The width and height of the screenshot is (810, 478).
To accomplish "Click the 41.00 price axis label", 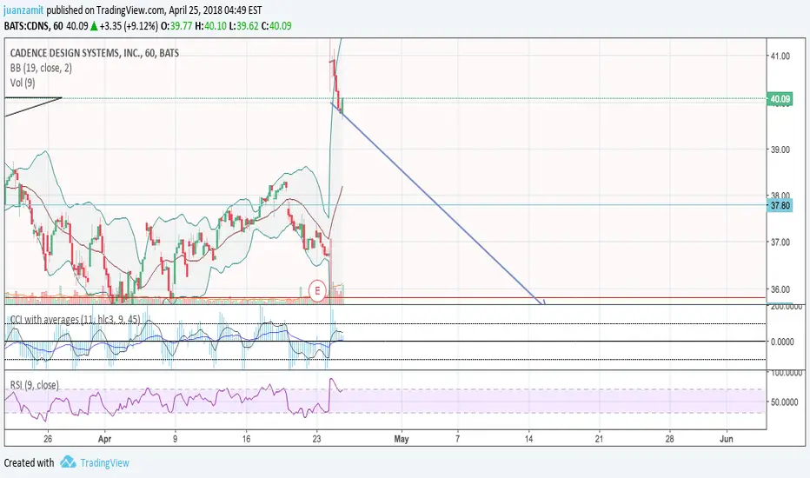I will pyautogui.click(x=780, y=56).
